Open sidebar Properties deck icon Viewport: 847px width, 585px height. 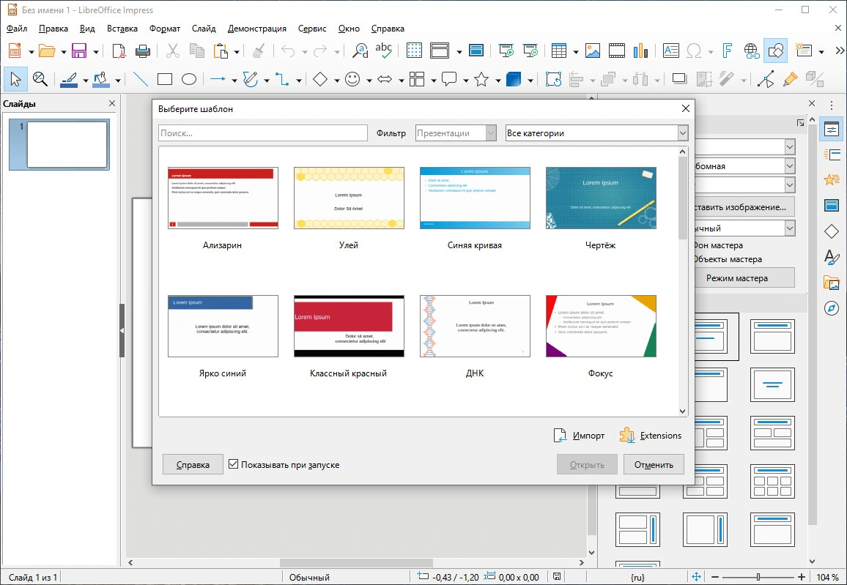pyautogui.click(x=832, y=130)
